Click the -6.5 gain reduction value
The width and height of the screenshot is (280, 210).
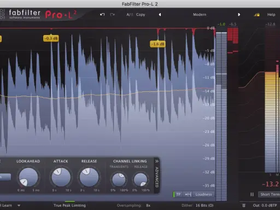click(x=232, y=24)
